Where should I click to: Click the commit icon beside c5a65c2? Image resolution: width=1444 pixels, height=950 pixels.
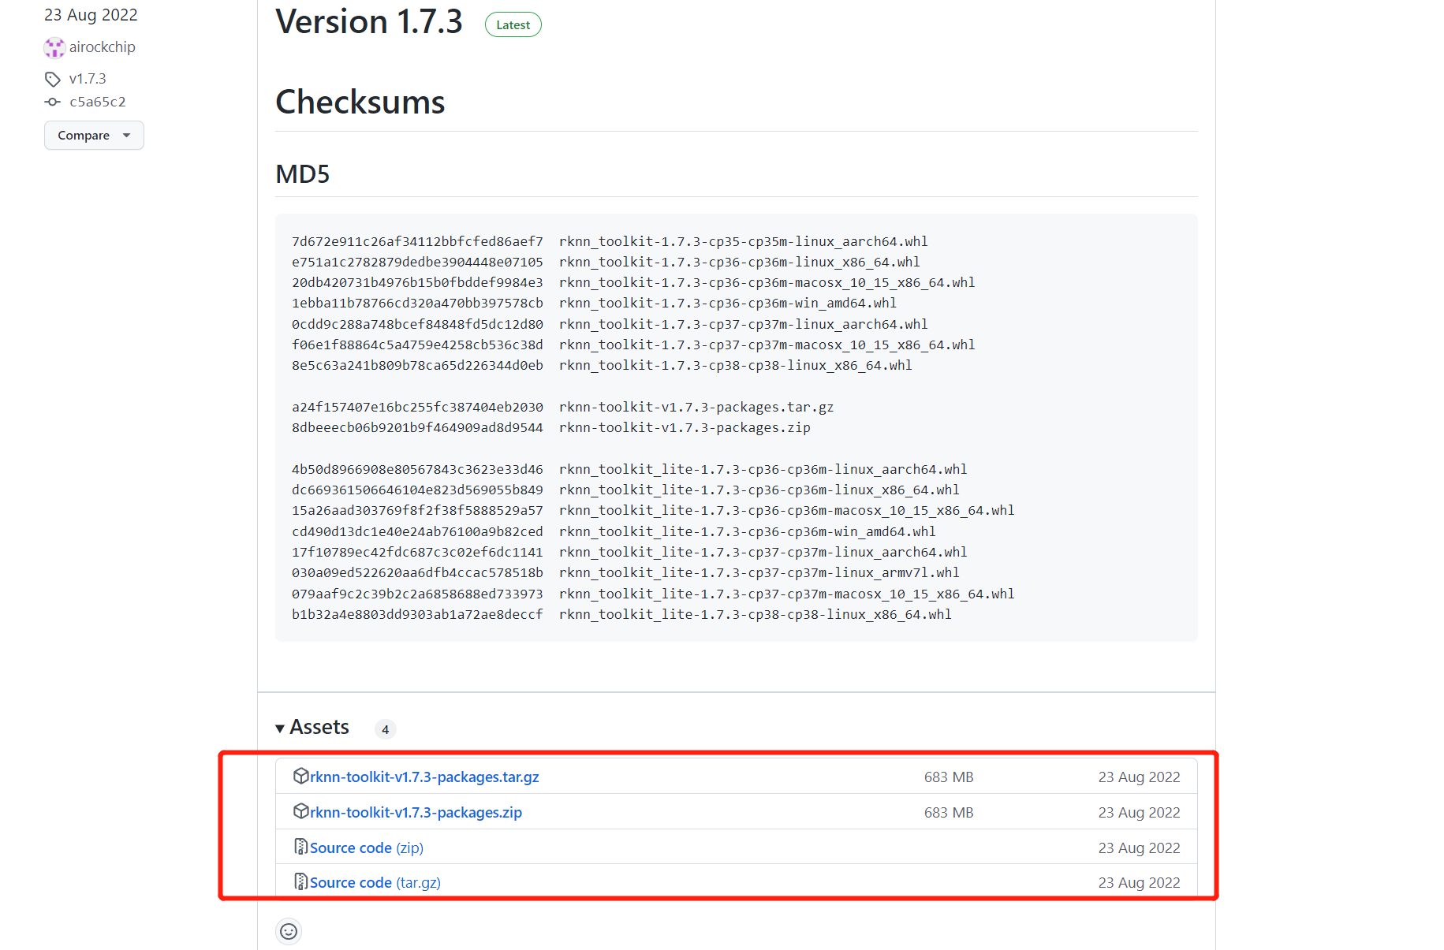click(x=52, y=102)
